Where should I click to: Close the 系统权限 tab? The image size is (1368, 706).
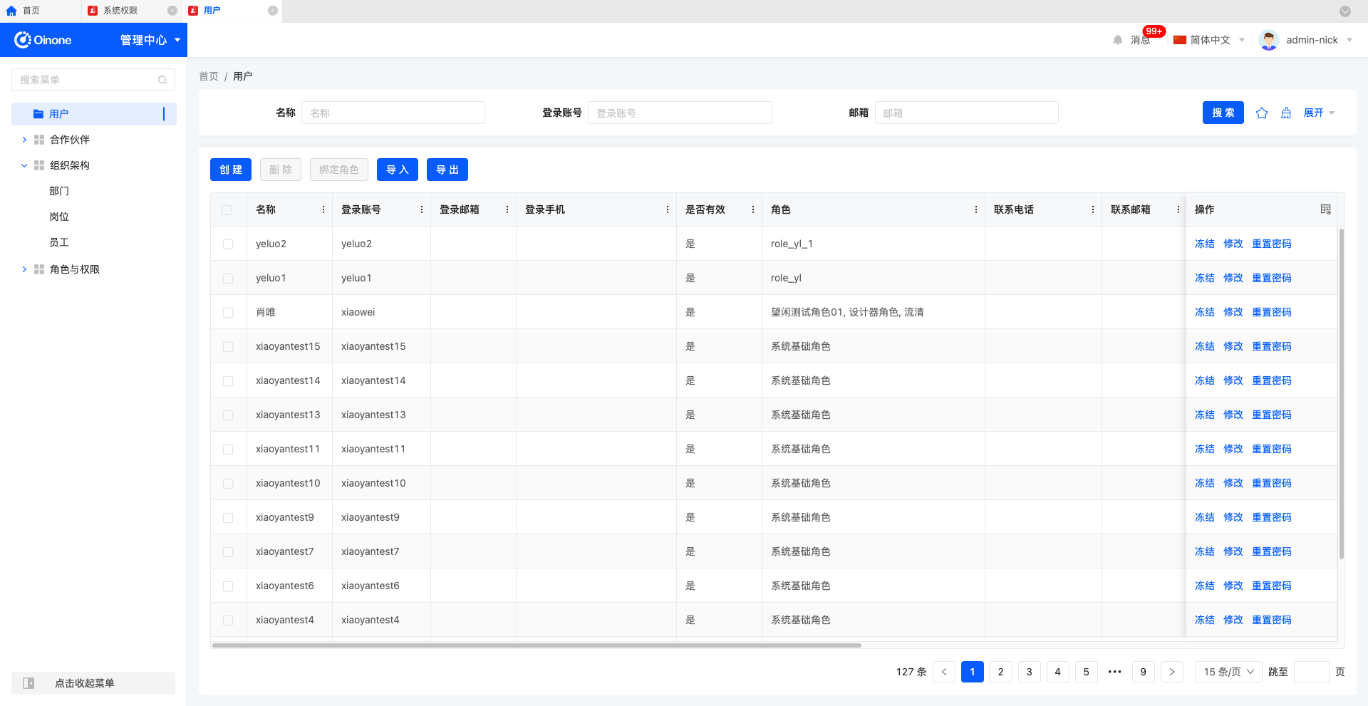(x=172, y=11)
